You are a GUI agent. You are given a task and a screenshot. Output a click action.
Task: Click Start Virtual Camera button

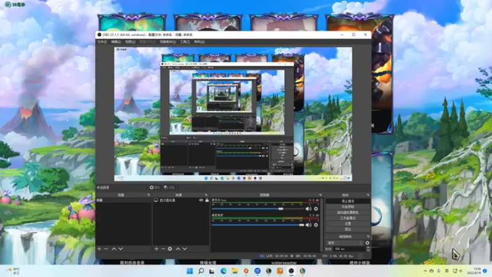coord(347,212)
